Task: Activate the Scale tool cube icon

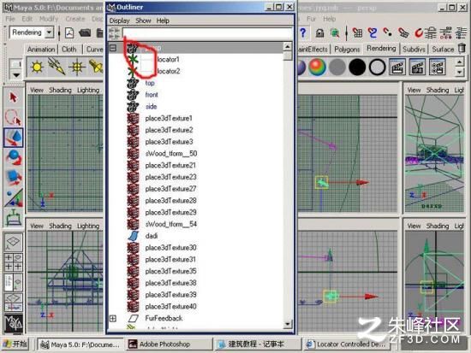Action: (13, 178)
